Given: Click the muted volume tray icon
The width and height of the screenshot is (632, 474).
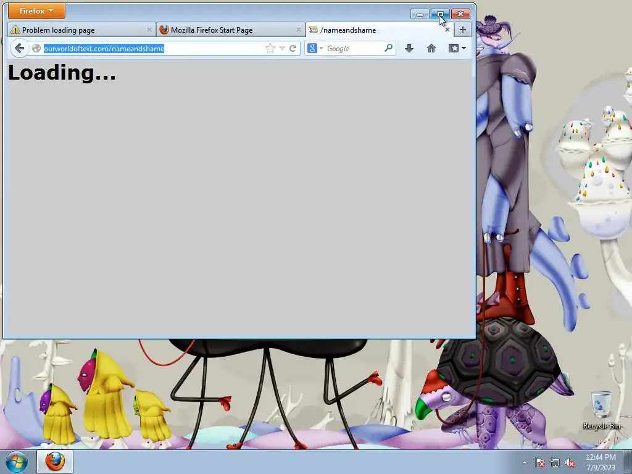Looking at the screenshot, I should click(x=570, y=462).
